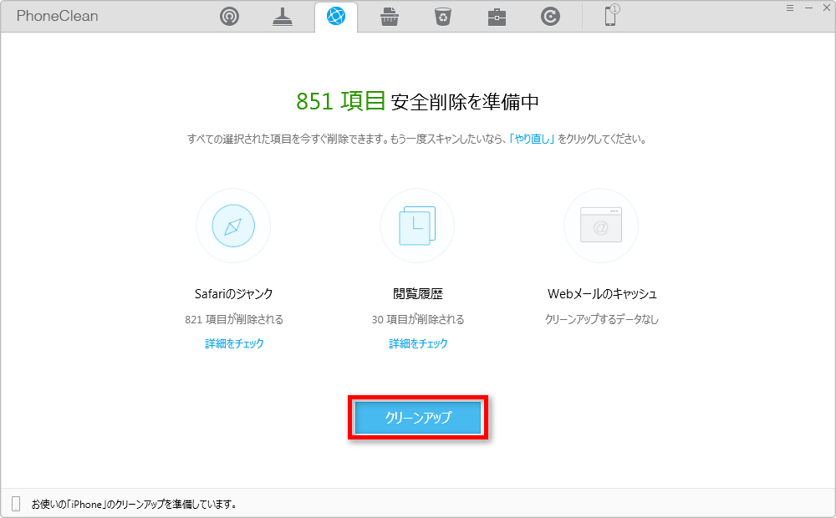Click the status bar message about iPhone cleanup
This screenshot has height=518, width=836.
click(134, 504)
